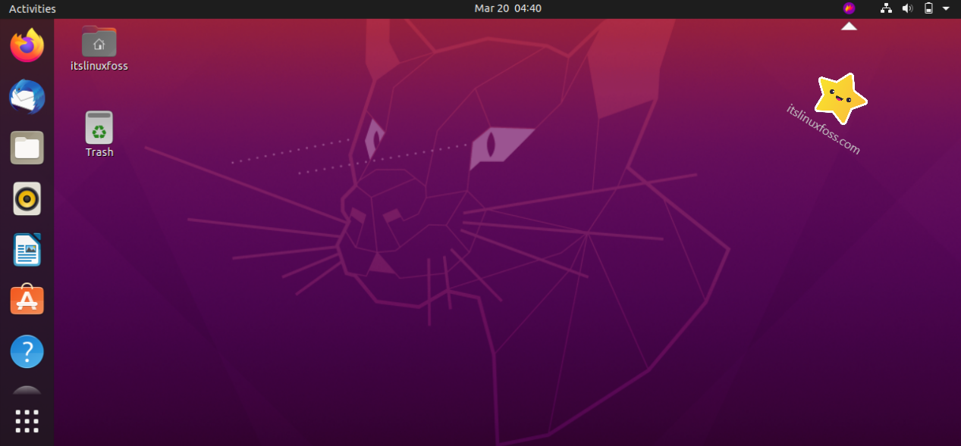
Task: Show Applications grid button
Action: [27, 421]
